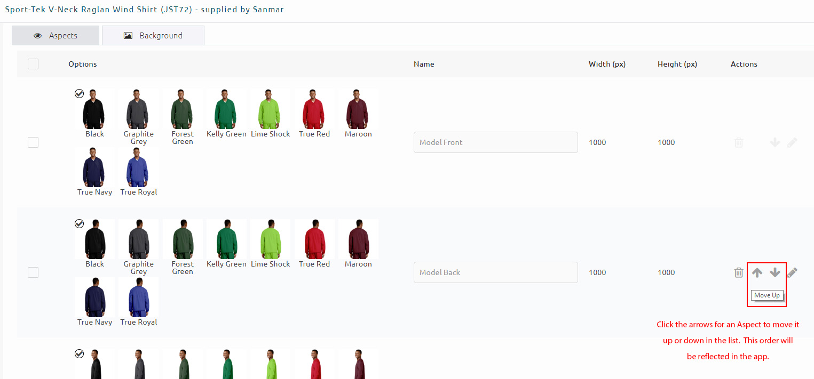
Task: Move the Model Back aspect up
Action: coord(757,272)
